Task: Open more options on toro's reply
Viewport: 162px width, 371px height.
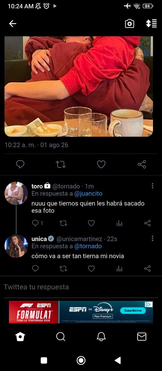Action: pyautogui.click(x=152, y=186)
